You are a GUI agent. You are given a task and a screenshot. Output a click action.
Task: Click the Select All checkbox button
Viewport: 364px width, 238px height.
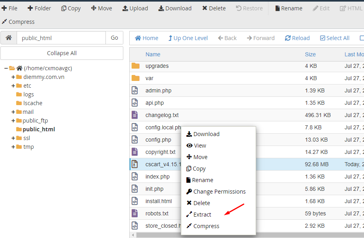[335, 38]
